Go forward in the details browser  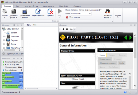(67, 29)
